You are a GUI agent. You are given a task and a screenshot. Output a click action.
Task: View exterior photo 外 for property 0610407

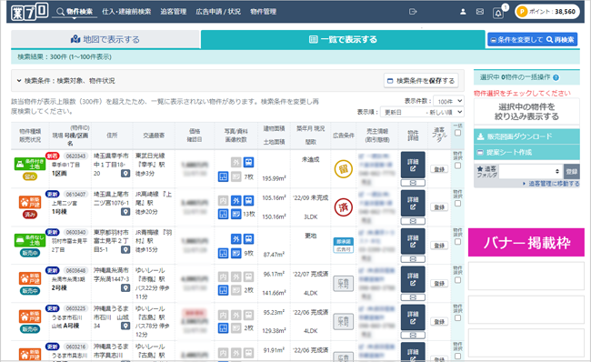coord(236,201)
